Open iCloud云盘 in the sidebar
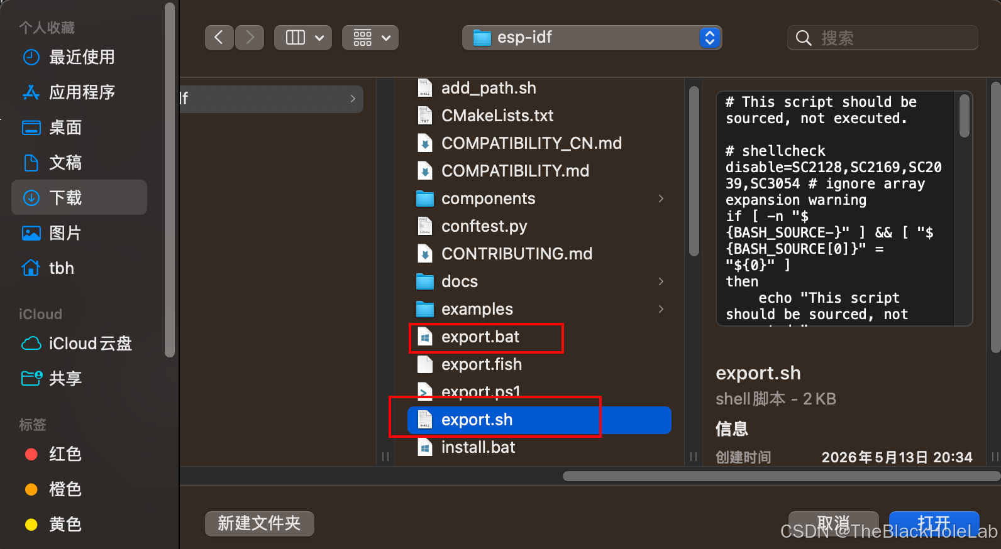The image size is (1001, 549). (79, 344)
